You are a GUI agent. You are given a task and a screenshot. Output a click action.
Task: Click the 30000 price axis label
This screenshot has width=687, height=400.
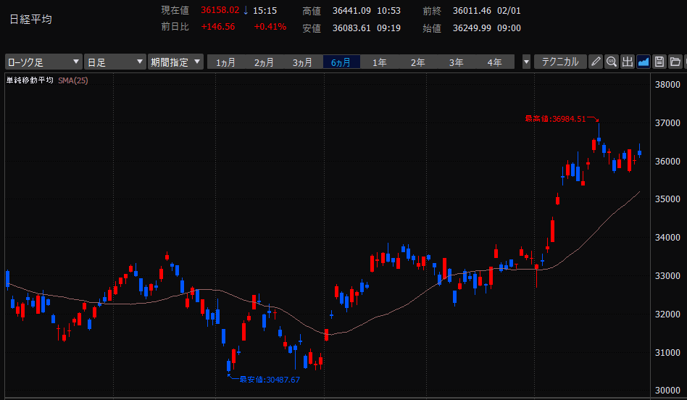(667, 391)
